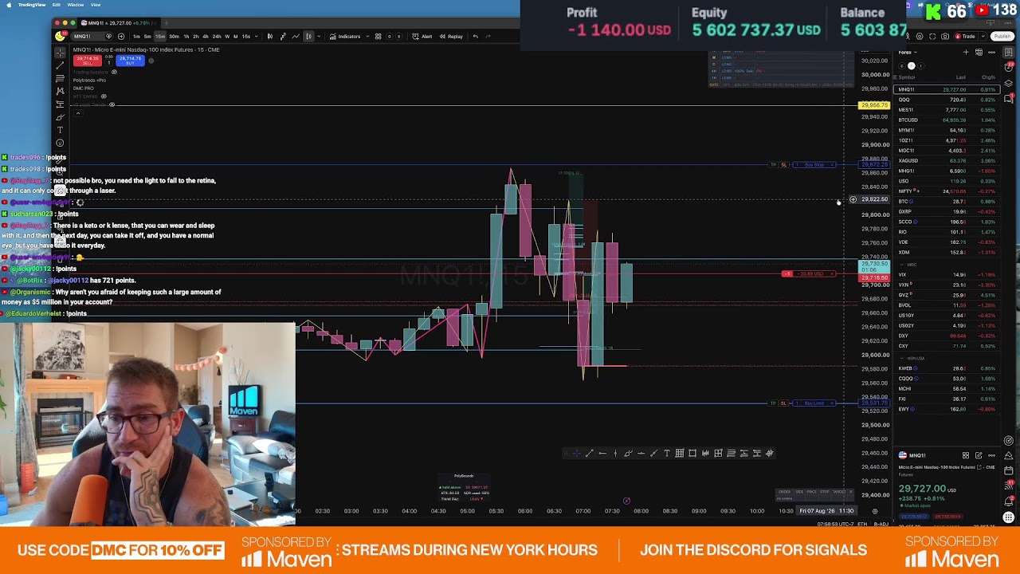Redo the last chart action
The image size is (1020, 574).
click(488, 36)
